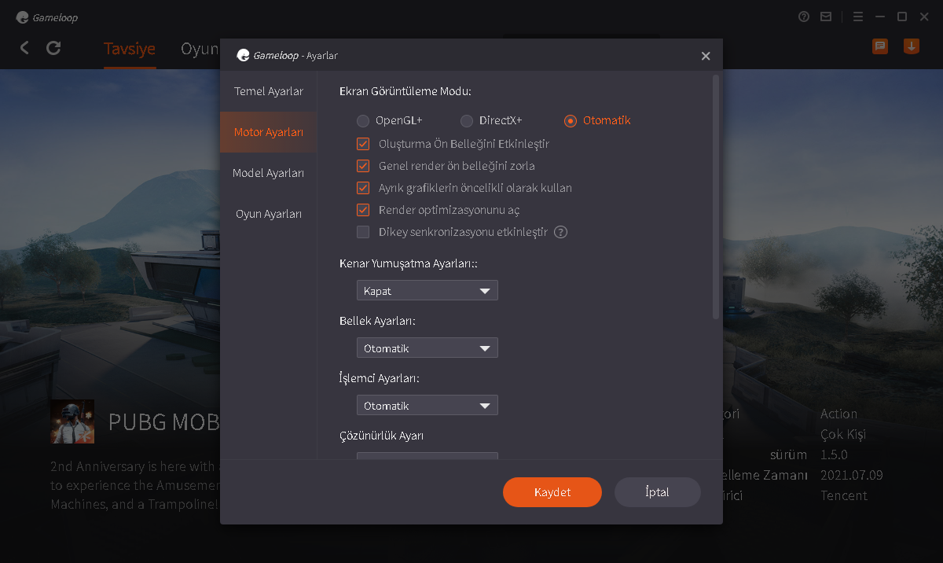The height and width of the screenshot is (563, 943).
Task: Click the Gameloop logo in main window
Action: click(x=47, y=17)
